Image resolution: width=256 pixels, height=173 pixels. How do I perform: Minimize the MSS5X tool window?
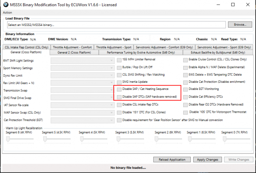click(x=218, y=5)
